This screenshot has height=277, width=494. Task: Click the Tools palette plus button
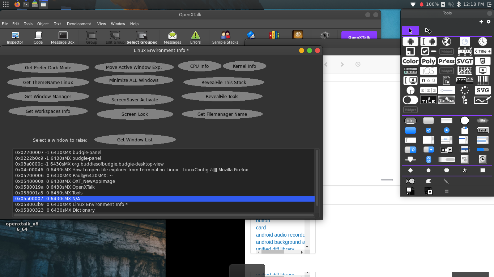(x=481, y=22)
